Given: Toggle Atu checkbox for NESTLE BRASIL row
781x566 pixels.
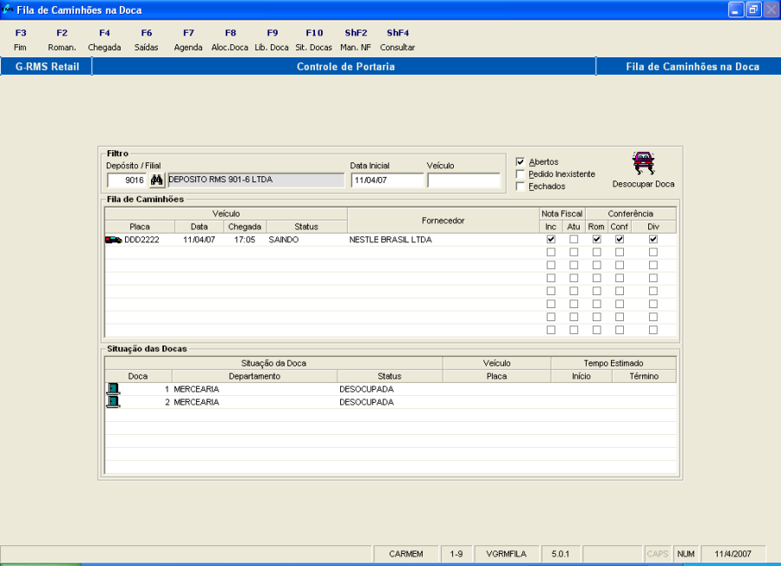Looking at the screenshot, I should [574, 239].
